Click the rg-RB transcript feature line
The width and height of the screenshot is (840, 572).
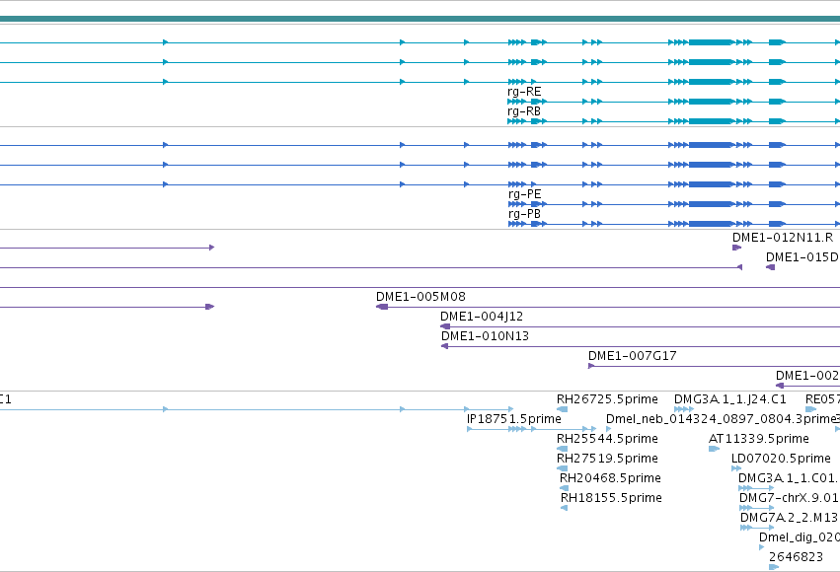(673, 121)
